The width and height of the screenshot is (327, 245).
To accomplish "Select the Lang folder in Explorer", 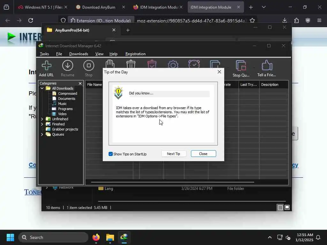I will click(109, 189).
